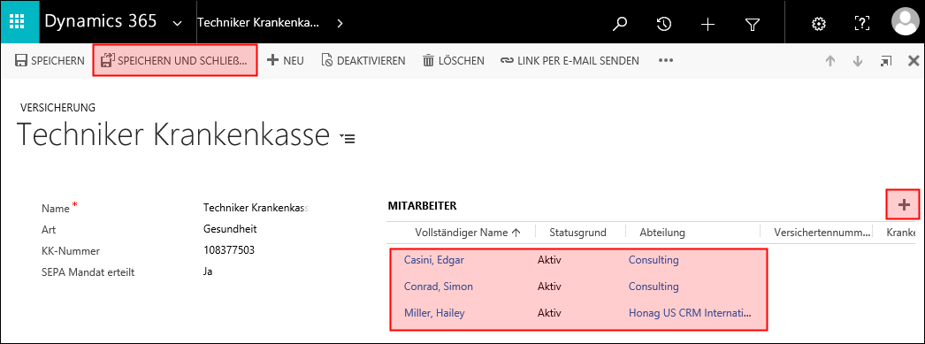Click the LÖSCHEN command
This screenshot has width=925, height=344.
(453, 60)
